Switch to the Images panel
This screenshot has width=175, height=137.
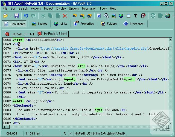click(39, 24)
